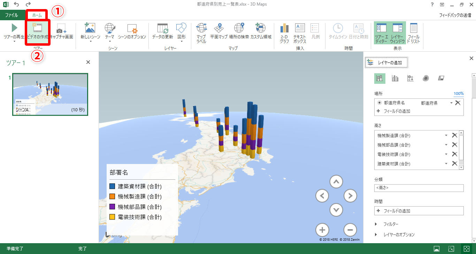Select the ホーム ribbon tab
Image resolution: width=476 pixels, height=254 pixels.
[x=37, y=15]
